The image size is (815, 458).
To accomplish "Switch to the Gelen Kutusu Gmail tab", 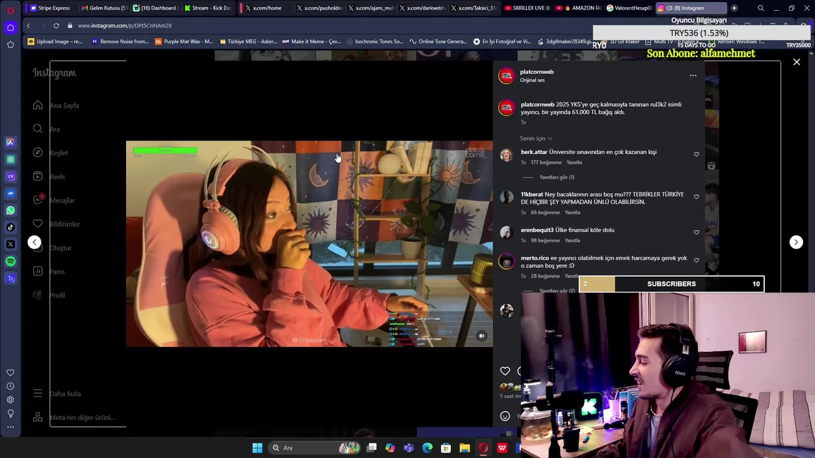I will [x=104, y=8].
